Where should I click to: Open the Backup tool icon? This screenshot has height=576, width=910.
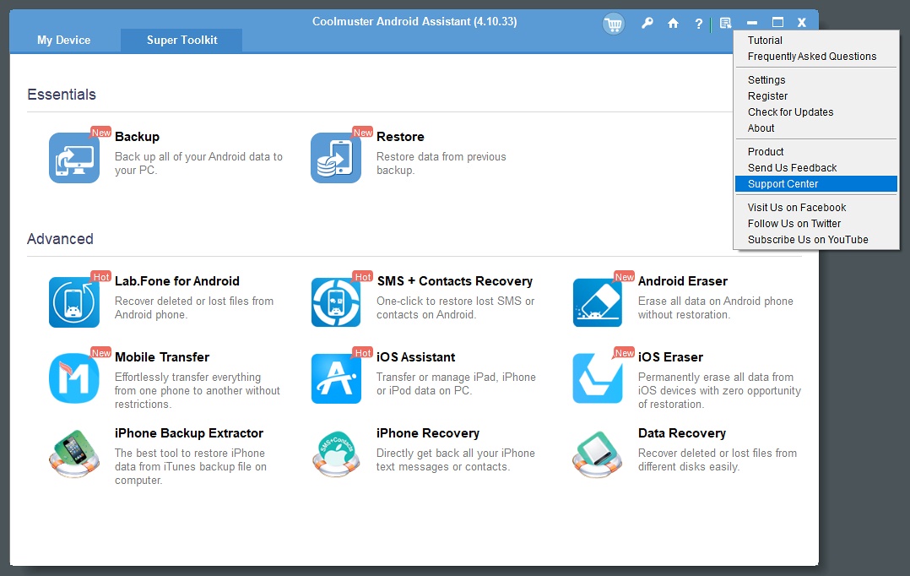coord(74,158)
